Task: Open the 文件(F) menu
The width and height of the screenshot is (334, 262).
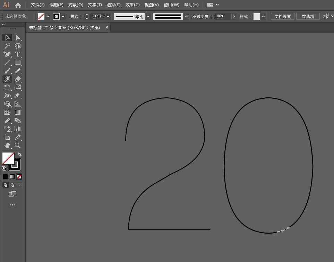Action: 38,5
